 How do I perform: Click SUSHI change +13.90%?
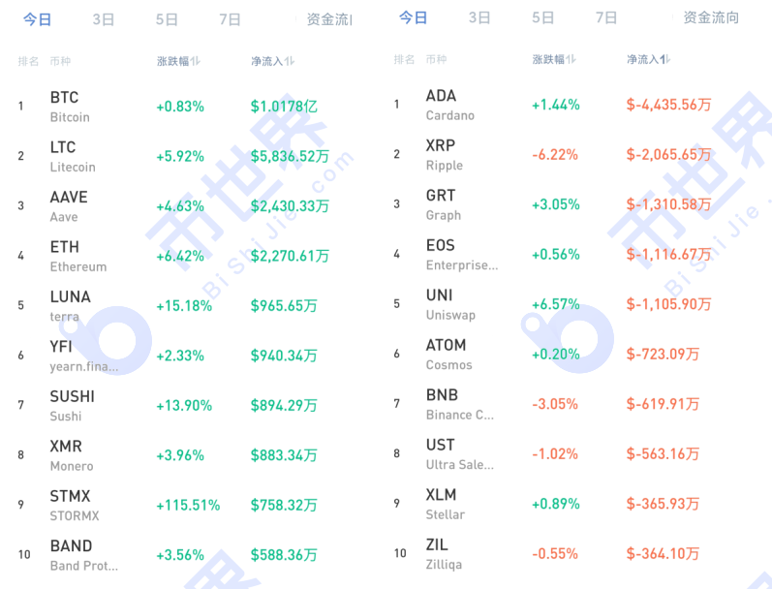click(184, 405)
